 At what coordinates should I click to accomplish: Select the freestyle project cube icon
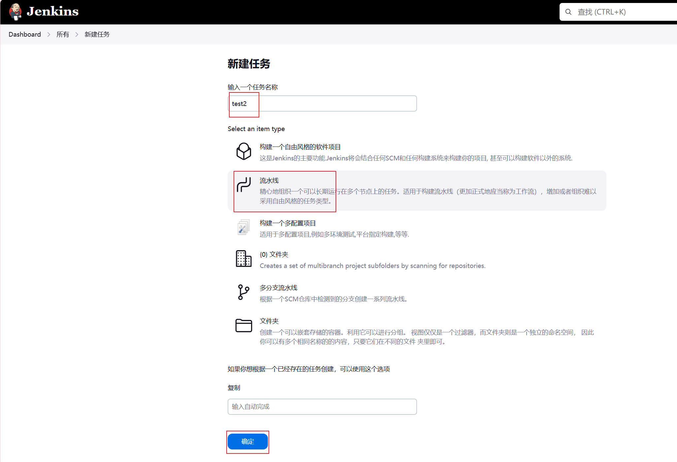pos(243,151)
